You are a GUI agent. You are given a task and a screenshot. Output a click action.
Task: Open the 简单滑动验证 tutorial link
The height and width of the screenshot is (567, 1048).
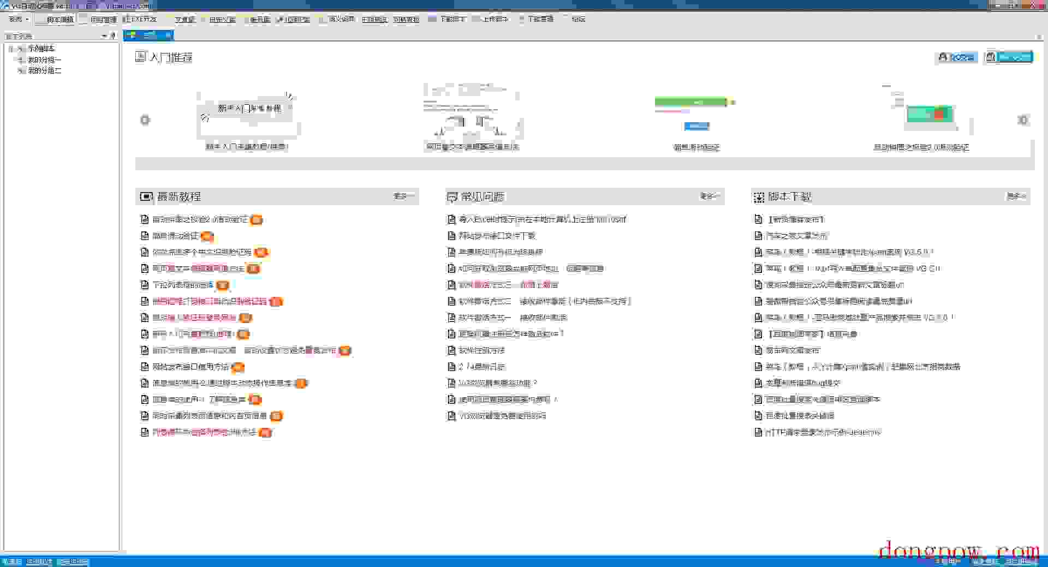(x=175, y=236)
